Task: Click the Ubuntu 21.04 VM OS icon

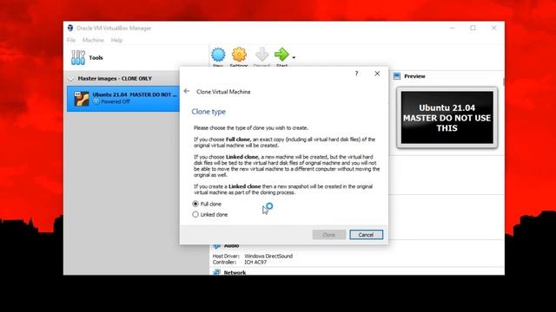Action: [82, 98]
